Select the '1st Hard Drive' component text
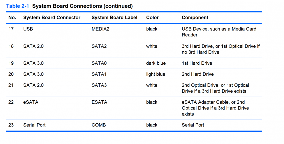284x144 pixels. click(197, 63)
